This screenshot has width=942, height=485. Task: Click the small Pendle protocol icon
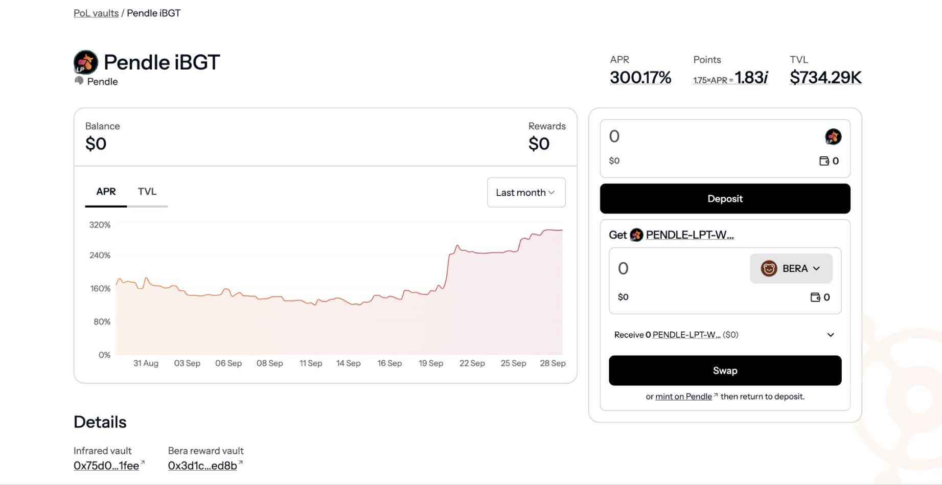79,81
